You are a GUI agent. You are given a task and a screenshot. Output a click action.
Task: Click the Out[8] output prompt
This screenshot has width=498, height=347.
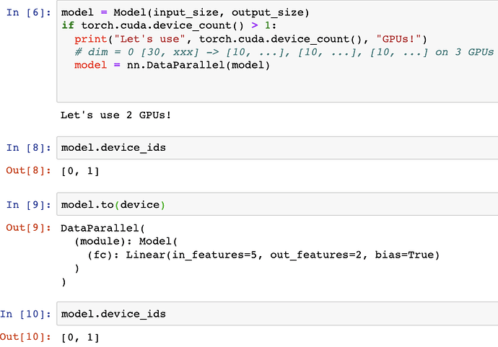tap(28, 171)
